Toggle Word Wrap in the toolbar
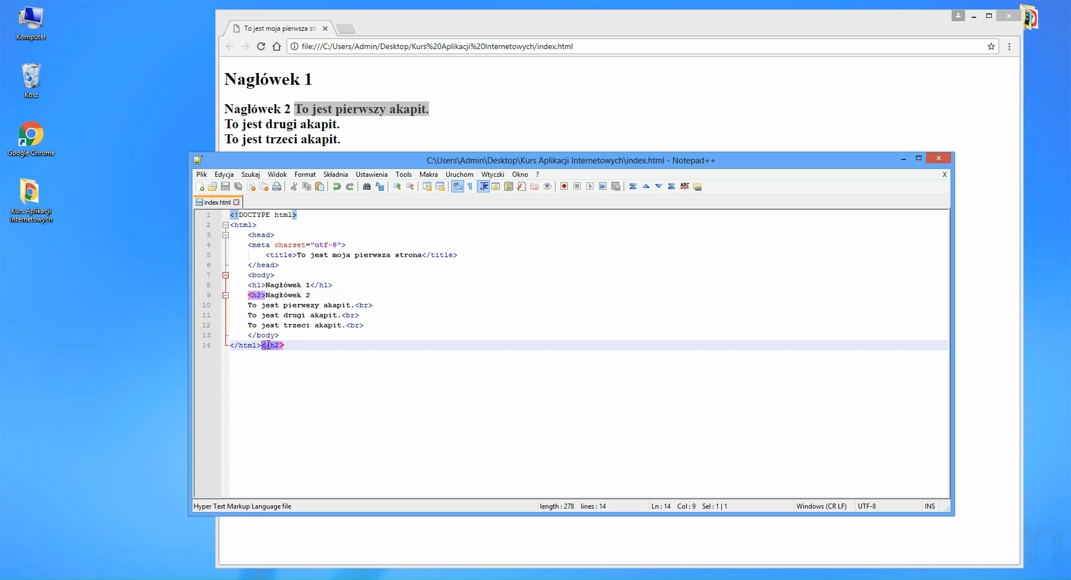This screenshot has width=1071, height=580. 457,187
